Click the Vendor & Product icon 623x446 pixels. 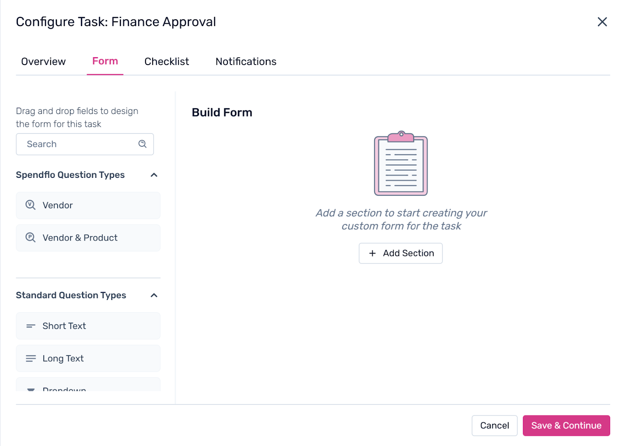[30, 237]
